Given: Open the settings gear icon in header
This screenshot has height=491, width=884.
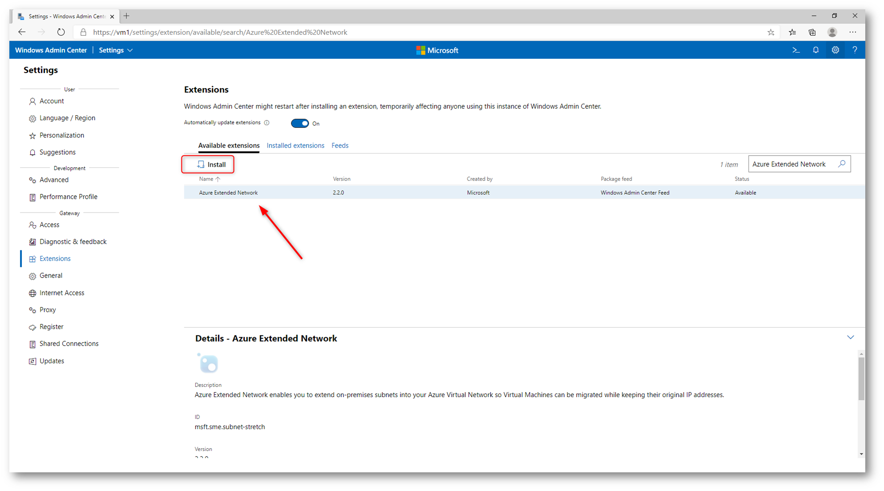Looking at the screenshot, I should [835, 50].
